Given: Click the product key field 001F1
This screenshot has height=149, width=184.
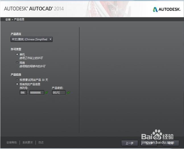Looking at the screenshot, I should 59,93.
